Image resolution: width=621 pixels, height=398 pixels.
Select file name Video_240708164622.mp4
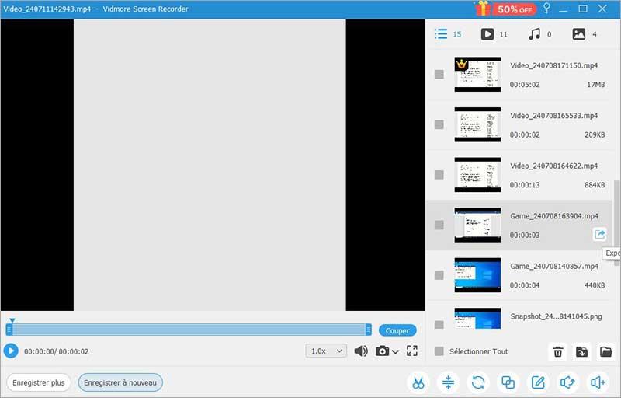click(x=553, y=166)
